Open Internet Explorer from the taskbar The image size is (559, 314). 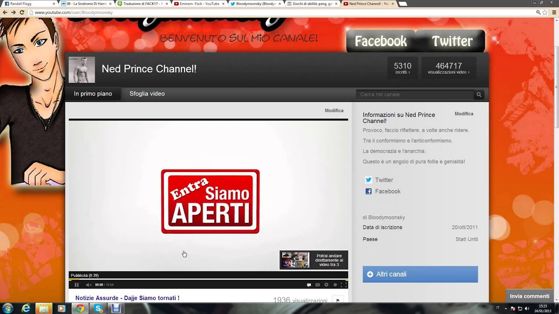tap(26, 308)
